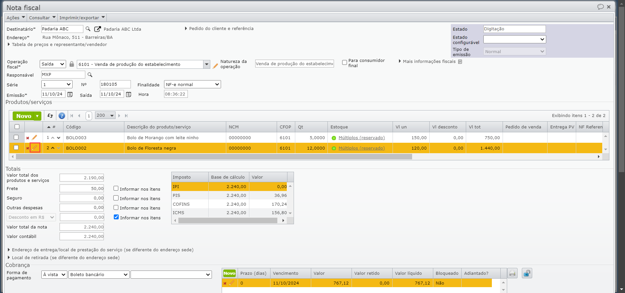Screen dimensions: 625x293
Task: Click the green Novo button in products
Action: pos(24,116)
